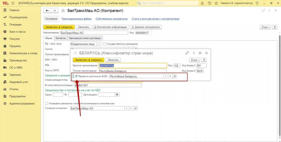Click Наименование field БелТрансМаш АО
281x142 pixels.
(94, 33)
